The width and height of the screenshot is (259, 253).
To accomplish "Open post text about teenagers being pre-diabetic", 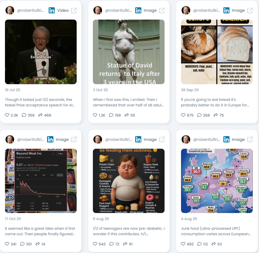I will [x=129, y=231].
